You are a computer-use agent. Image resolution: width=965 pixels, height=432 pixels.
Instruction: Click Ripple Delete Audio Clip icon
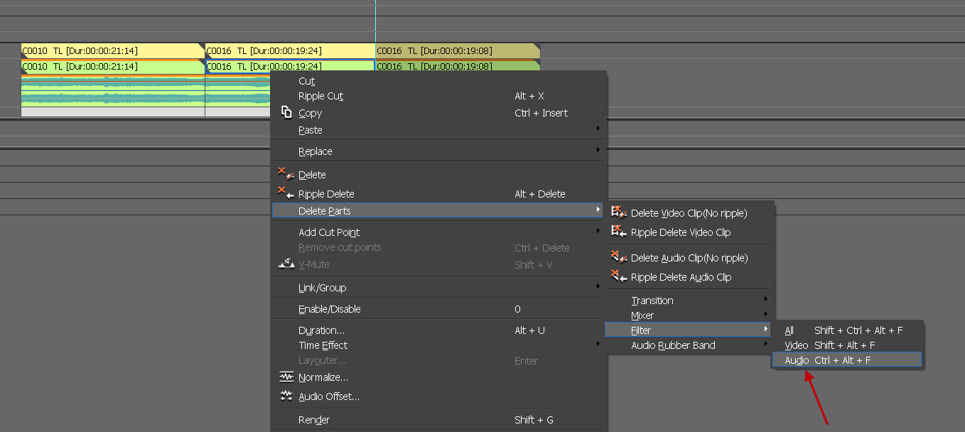[x=619, y=277]
